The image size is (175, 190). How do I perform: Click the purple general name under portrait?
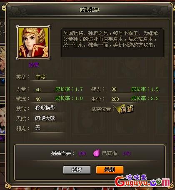click(x=34, y=65)
